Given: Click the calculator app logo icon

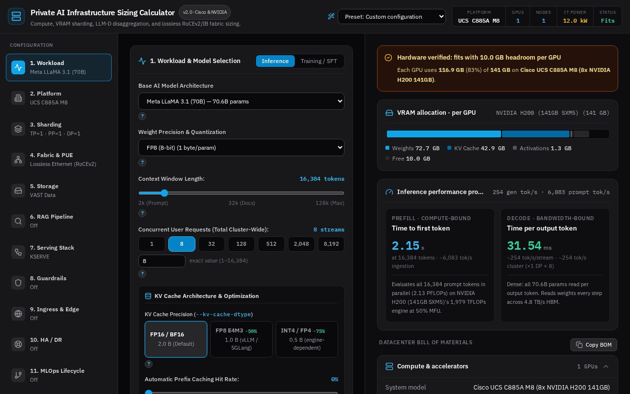Looking at the screenshot, I should (16, 16).
